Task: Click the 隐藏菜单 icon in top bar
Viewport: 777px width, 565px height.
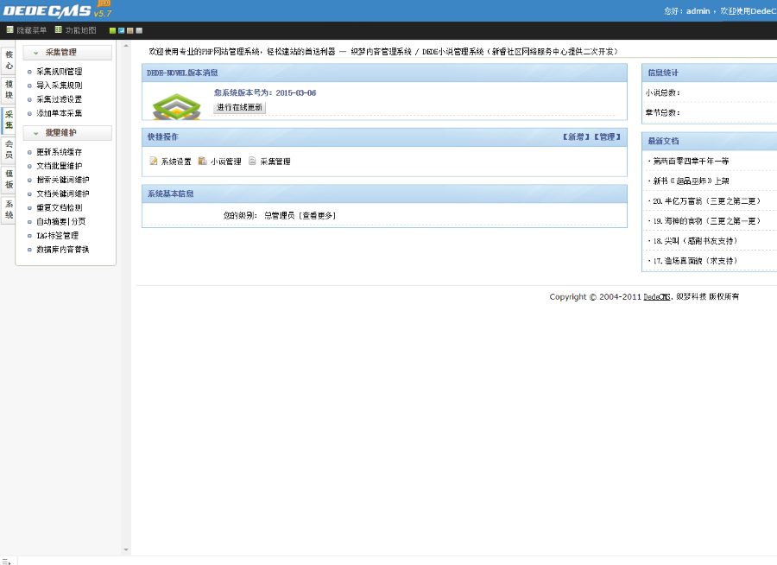Action: (x=9, y=30)
